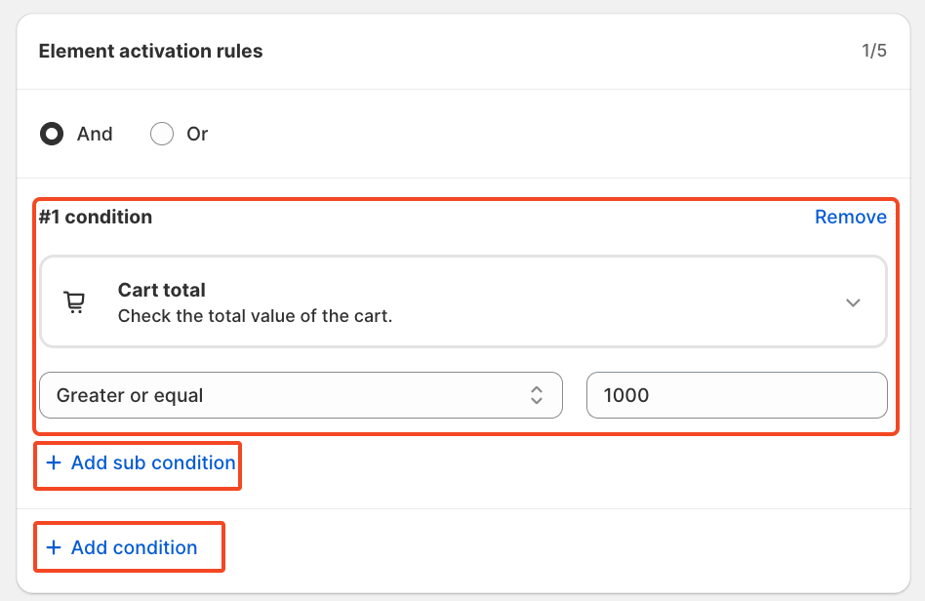Image resolution: width=925 pixels, height=601 pixels.
Task: Select the Or radio button
Action: click(x=162, y=134)
